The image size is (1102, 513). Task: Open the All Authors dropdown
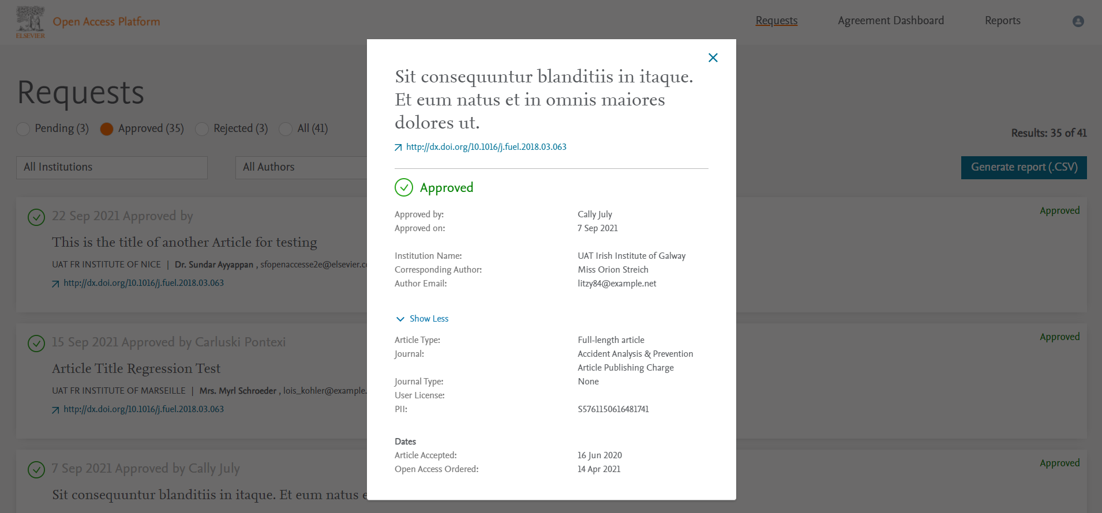301,167
